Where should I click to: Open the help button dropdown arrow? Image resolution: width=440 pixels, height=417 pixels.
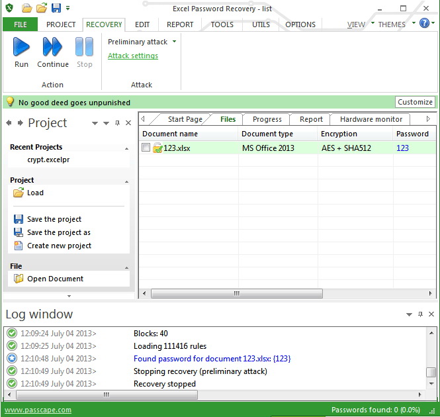click(x=433, y=23)
